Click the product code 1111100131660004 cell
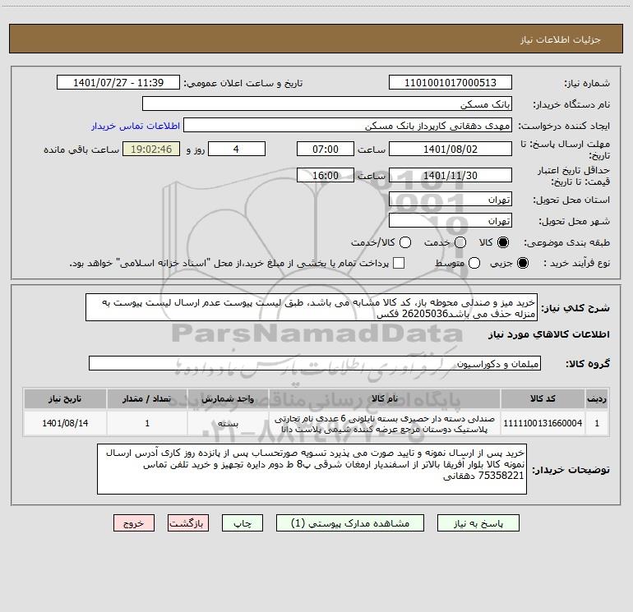 coord(543,423)
